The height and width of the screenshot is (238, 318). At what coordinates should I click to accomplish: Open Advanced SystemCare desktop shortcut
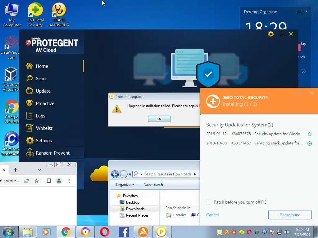10,144
